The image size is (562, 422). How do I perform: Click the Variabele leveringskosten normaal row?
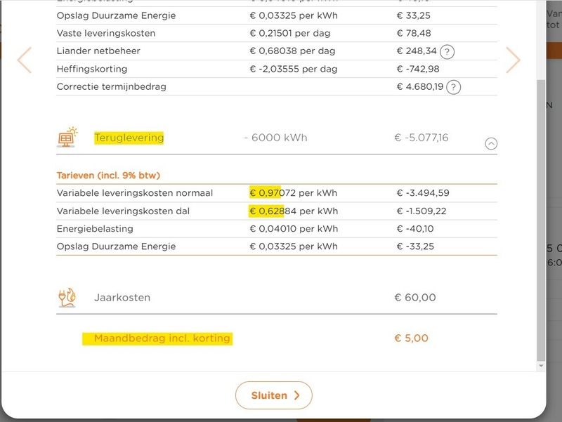pos(135,193)
